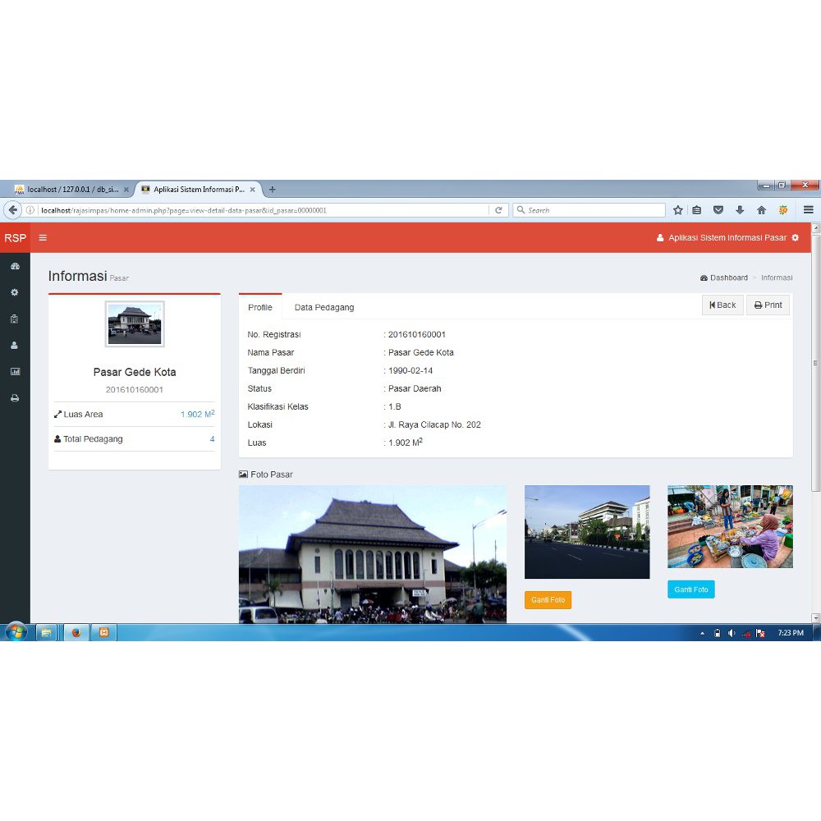Bookmark page with the star icon
This screenshot has width=821, height=821.
[x=677, y=209]
